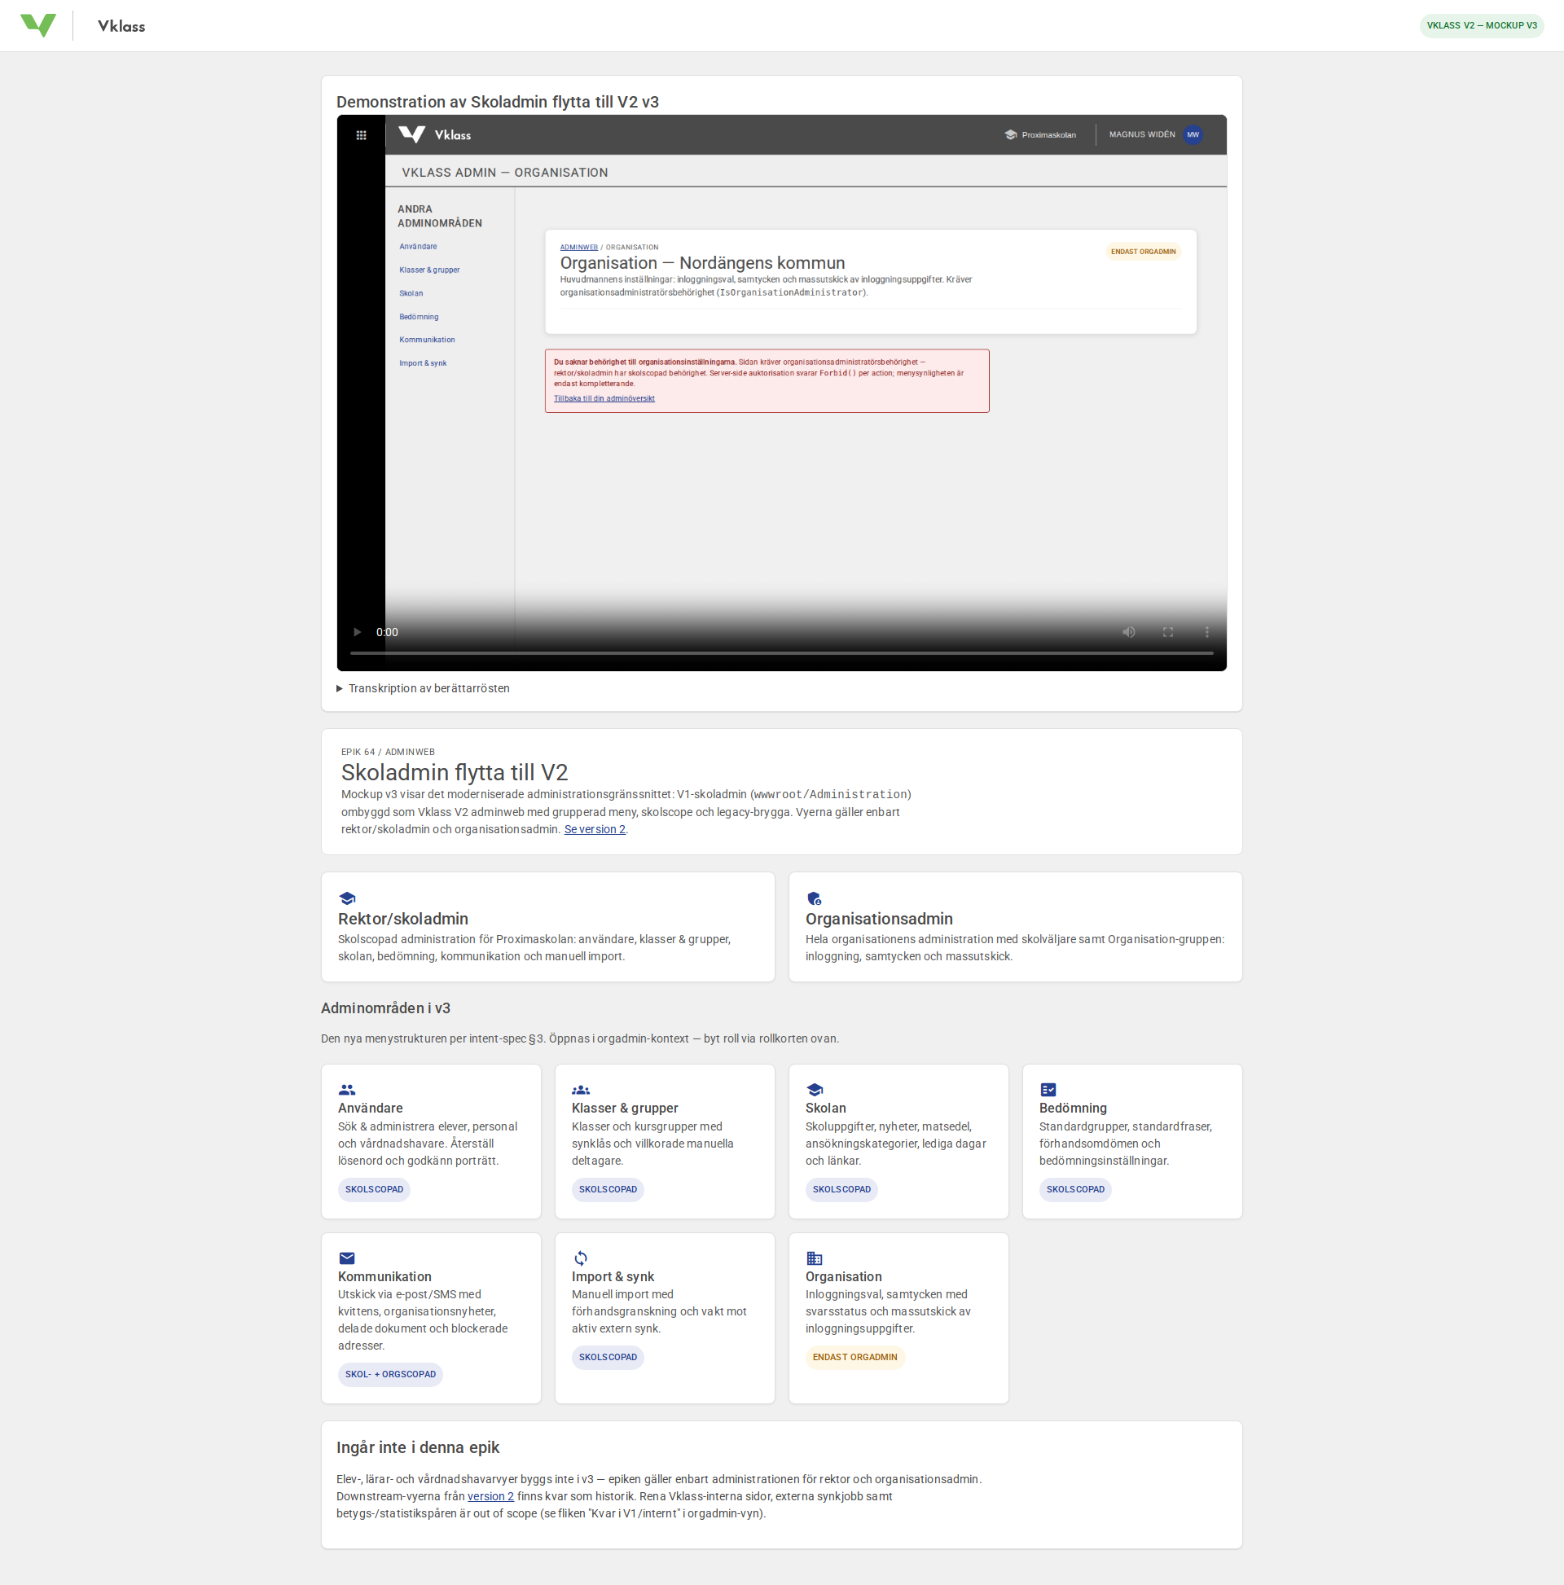Click VKLASS V2 — MOCKUP V3 badge
Screen dimensions: 1564x1585
(1481, 25)
